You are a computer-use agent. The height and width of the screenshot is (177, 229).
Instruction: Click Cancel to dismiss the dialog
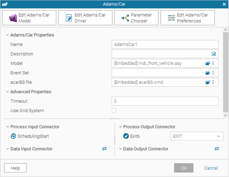(x=211, y=168)
